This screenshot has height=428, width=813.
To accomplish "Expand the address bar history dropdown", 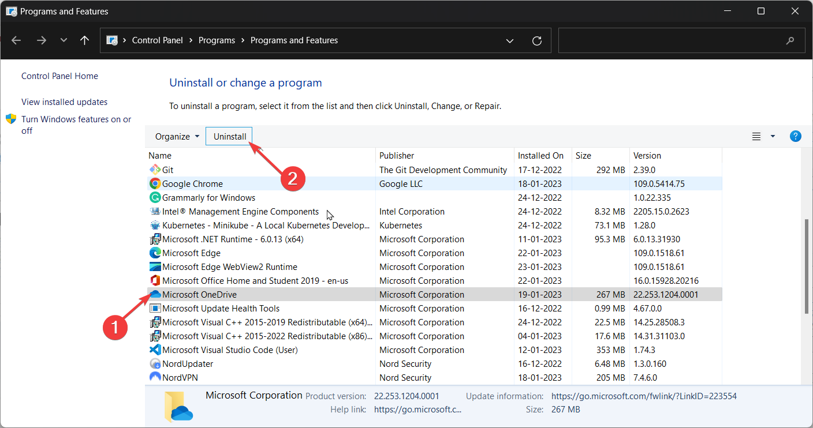I will [x=510, y=40].
